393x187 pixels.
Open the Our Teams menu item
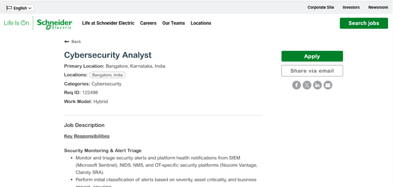pos(173,23)
